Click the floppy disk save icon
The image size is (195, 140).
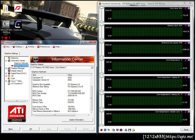130,130
